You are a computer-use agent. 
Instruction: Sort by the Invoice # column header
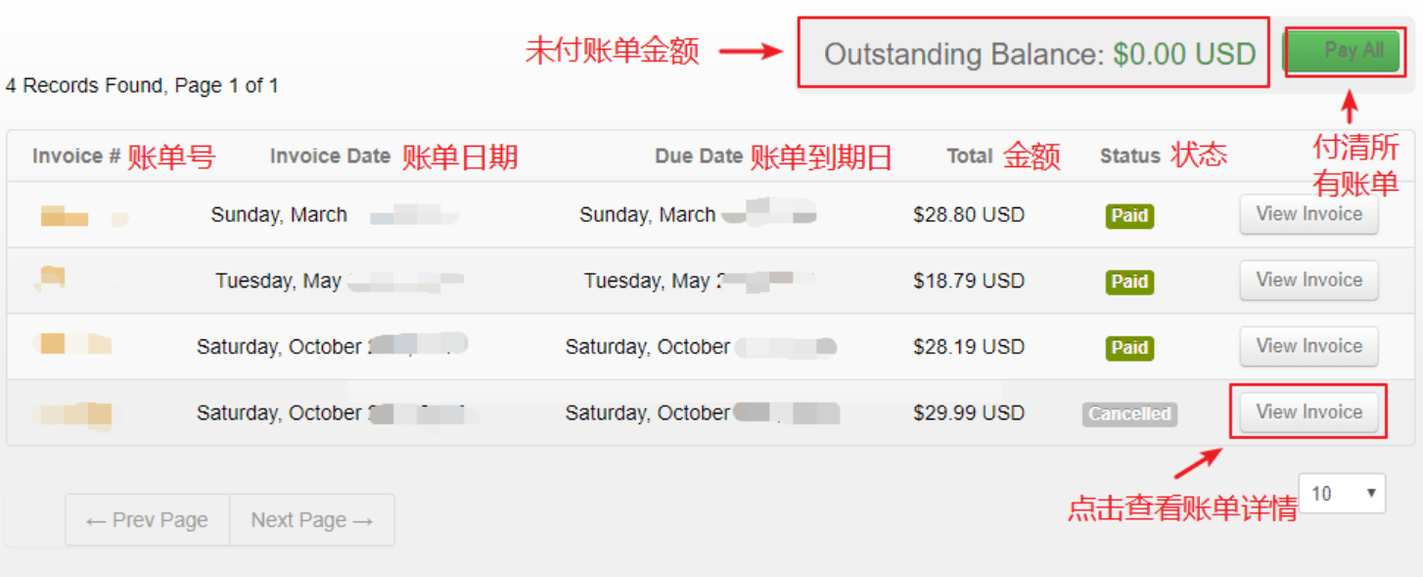coord(76,156)
